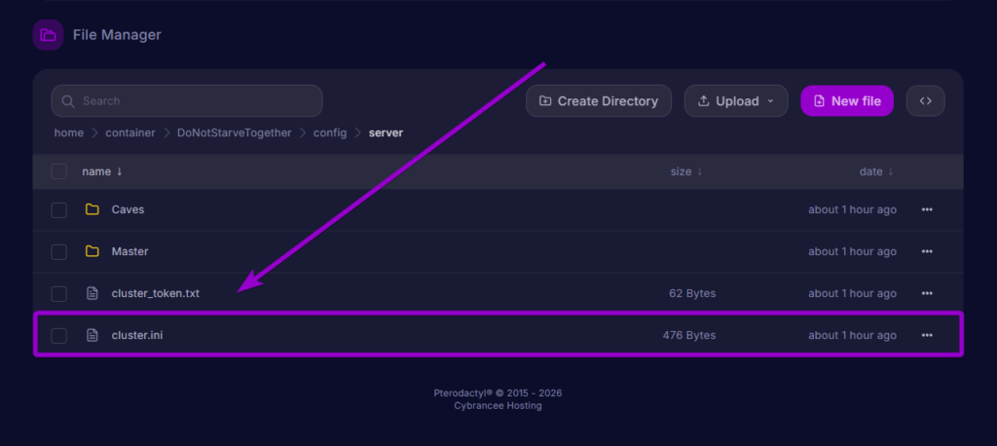Open the Upload dropdown button
This screenshot has width=997, height=446.
pyautogui.click(x=736, y=100)
